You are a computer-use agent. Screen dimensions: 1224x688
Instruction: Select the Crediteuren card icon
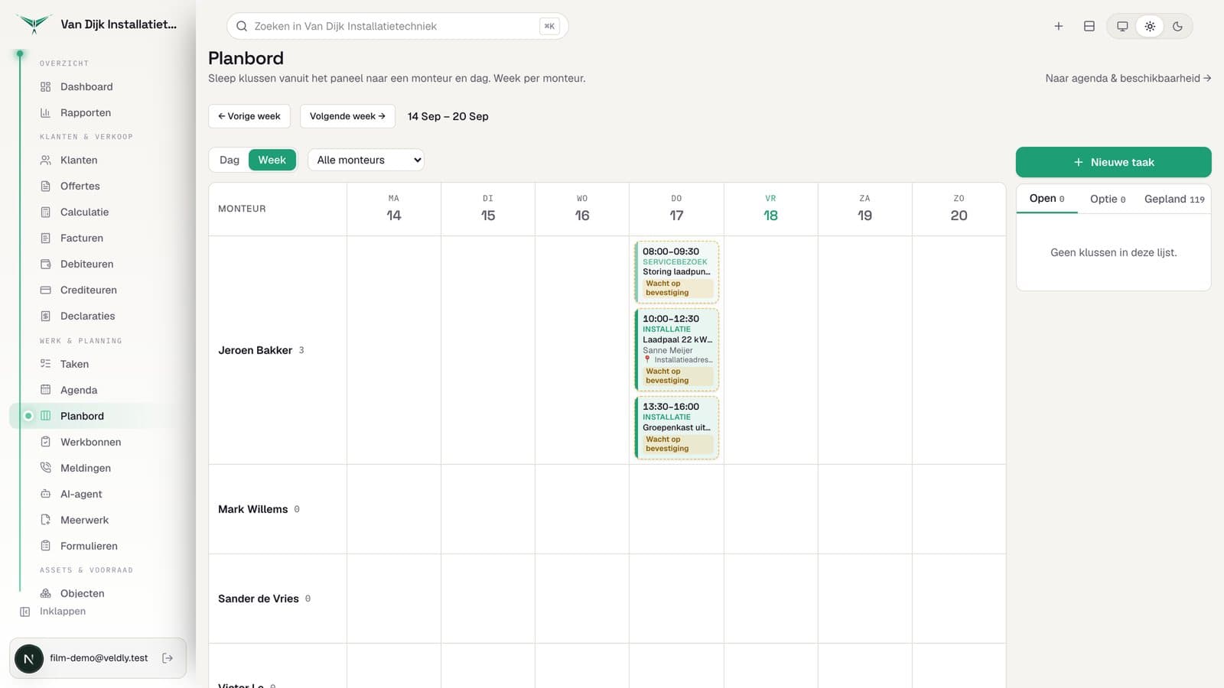point(45,290)
